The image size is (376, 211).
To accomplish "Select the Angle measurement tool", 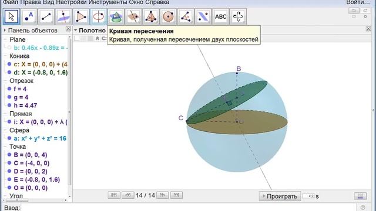I will pos(186,16).
